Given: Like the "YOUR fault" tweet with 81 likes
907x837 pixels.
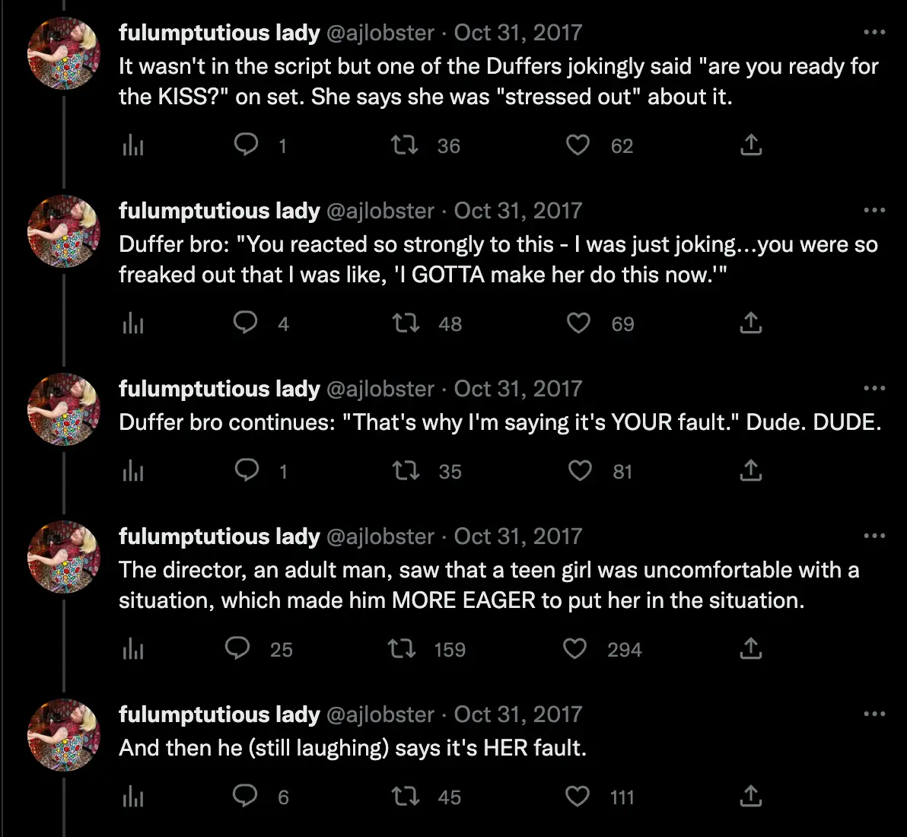Looking at the screenshot, I should pos(580,471).
